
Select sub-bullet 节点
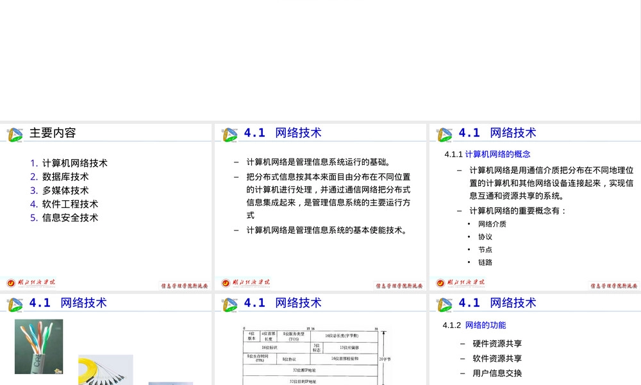click(485, 250)
